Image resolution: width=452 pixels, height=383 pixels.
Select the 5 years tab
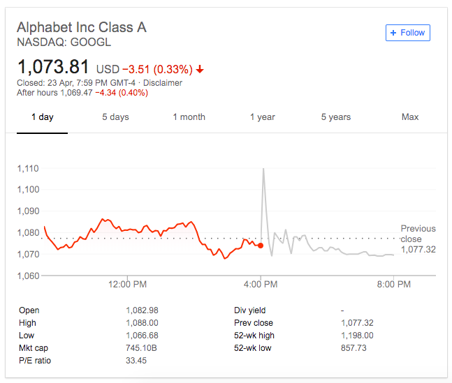pyautogui.click(x=336, y=117)
